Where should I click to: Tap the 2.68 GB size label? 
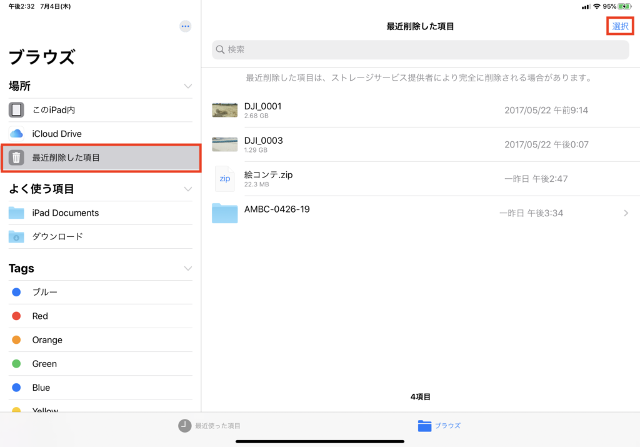click(x=256, y=116)
